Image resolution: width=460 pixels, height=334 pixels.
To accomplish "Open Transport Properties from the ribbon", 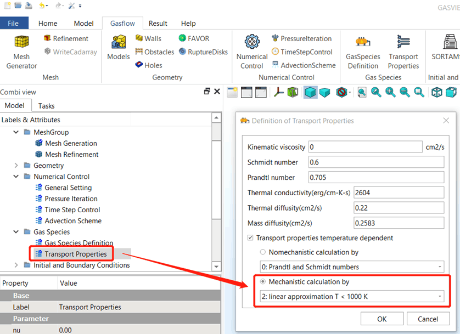I will pyautogui.click(x=403, y=52).
